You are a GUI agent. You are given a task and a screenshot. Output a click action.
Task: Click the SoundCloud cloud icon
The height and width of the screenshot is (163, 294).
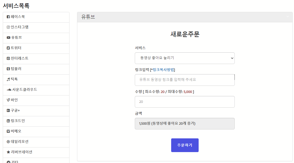click(x=9, y=90)
